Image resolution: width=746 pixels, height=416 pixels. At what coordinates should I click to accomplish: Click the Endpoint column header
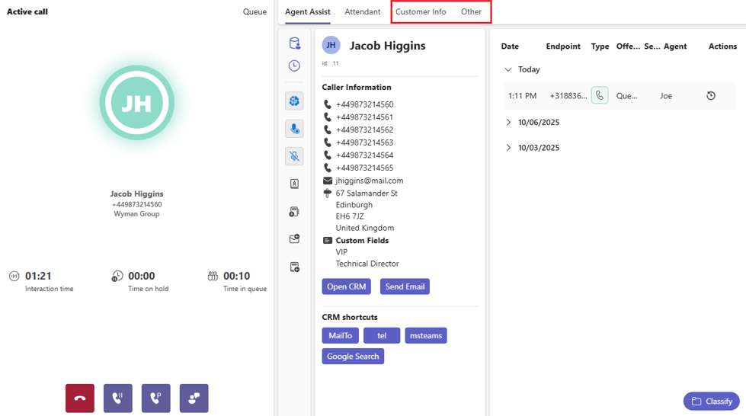[x=563, y=46]
